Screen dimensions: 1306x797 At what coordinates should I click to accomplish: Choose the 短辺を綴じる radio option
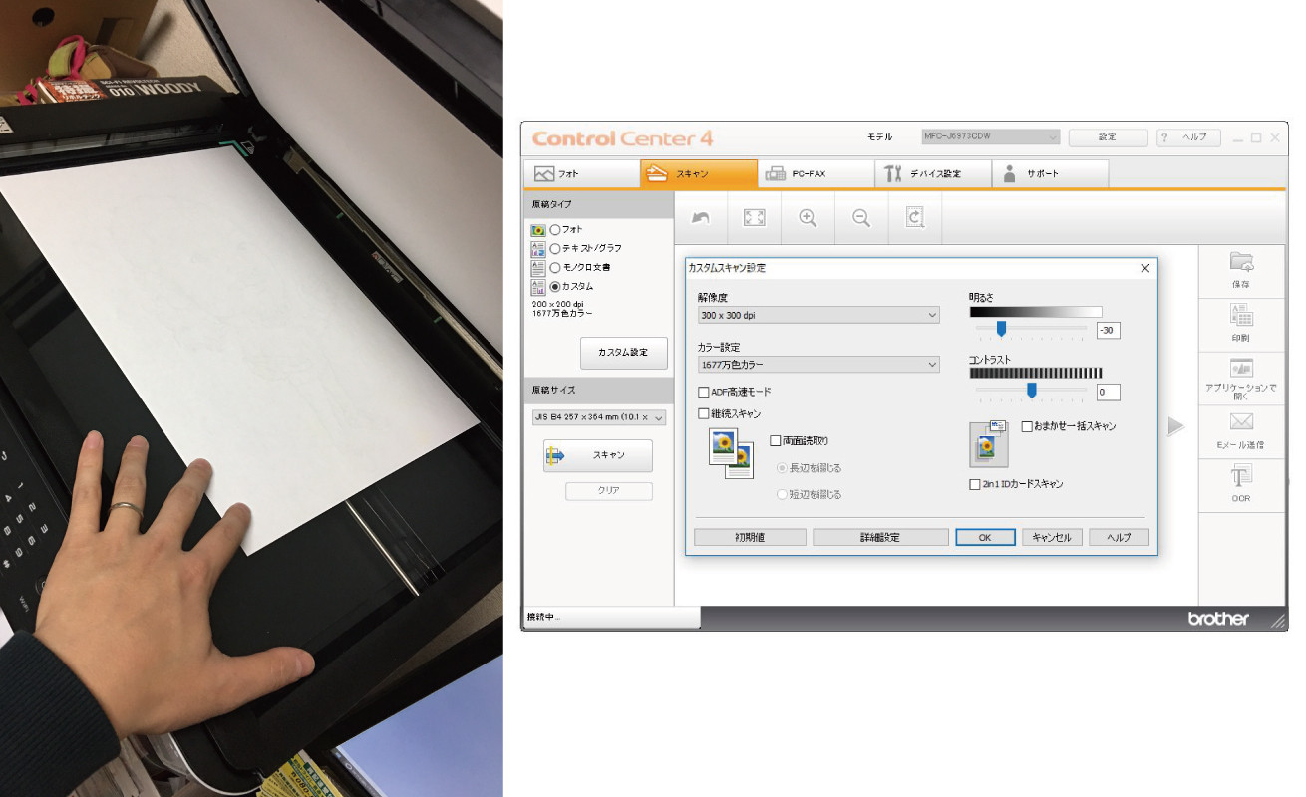(782, 494)
